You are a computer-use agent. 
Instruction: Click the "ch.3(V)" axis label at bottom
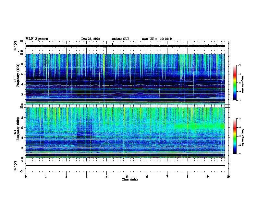(x=16, y=166)
